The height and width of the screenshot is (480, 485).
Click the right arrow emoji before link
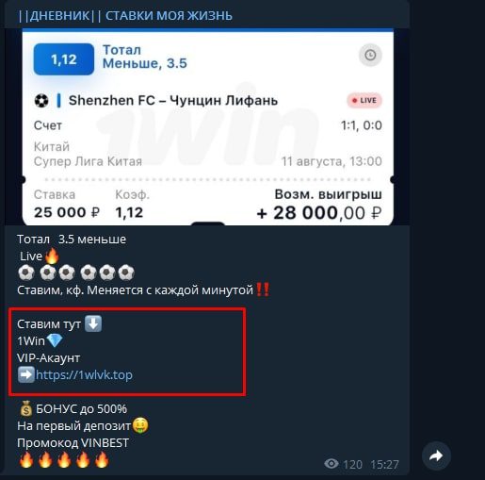click(25, 374)
